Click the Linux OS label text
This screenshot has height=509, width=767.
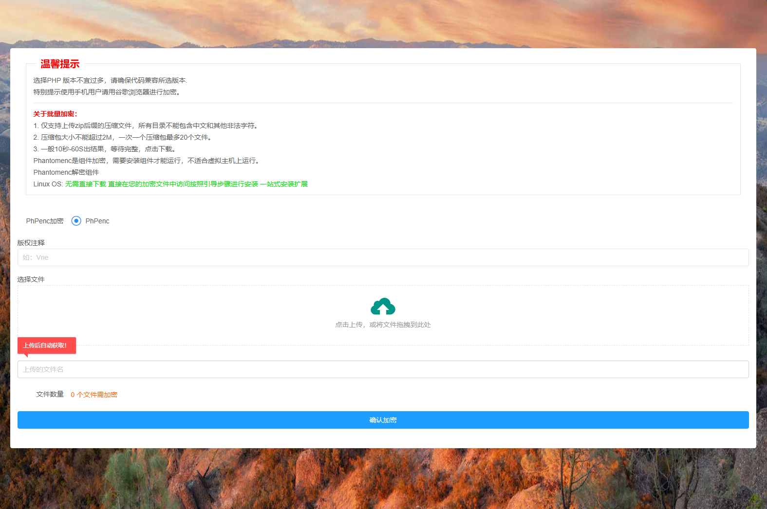click(48, 184)
